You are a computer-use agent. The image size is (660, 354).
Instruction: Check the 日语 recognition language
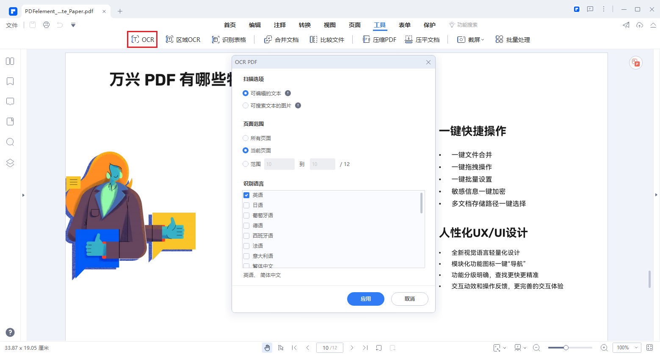pos(246,205)
